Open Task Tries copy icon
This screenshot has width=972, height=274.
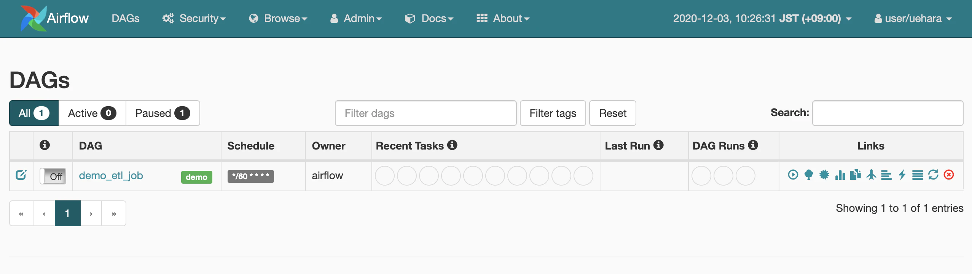856,175
